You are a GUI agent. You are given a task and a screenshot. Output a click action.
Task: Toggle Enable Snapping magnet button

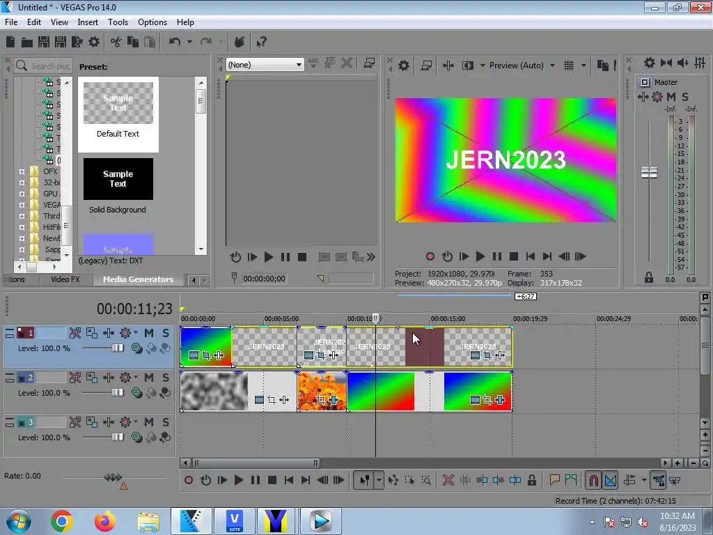[x=593, y=480]
